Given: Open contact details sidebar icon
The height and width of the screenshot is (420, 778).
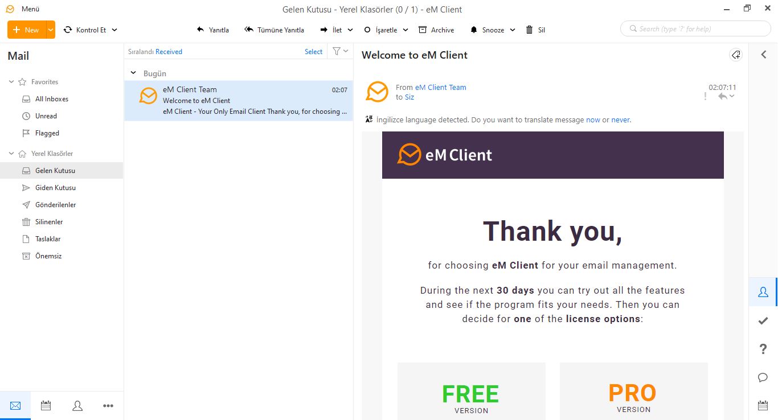Looking at the screenshot, I should (763, 292).
